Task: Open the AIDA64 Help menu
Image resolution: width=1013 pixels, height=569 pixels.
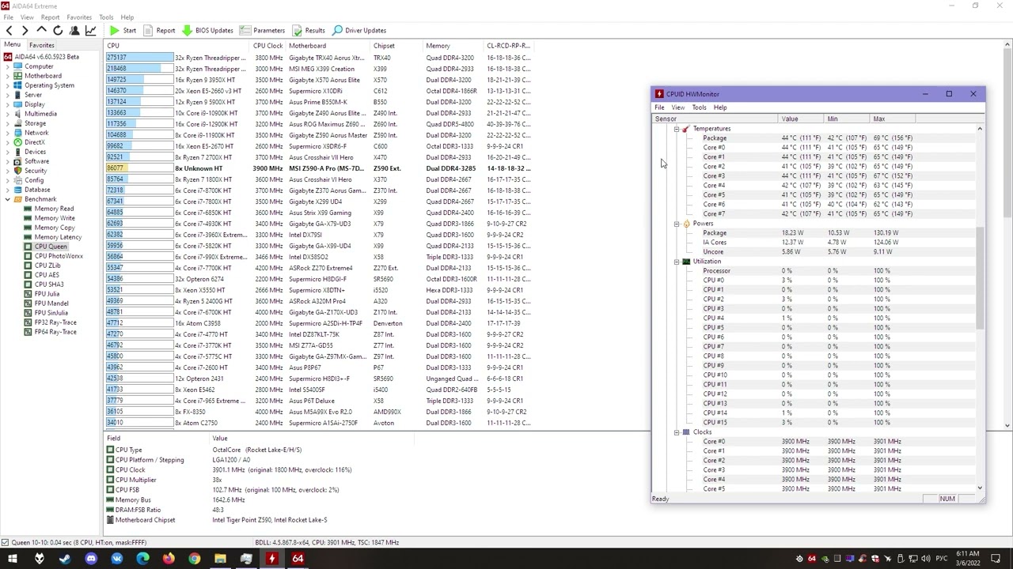Action: click(127, 17)
